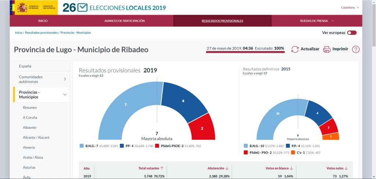Screen dimensions: 376x179
Task: Sort by Votos en blanco arrow
Action: (291, 168)
